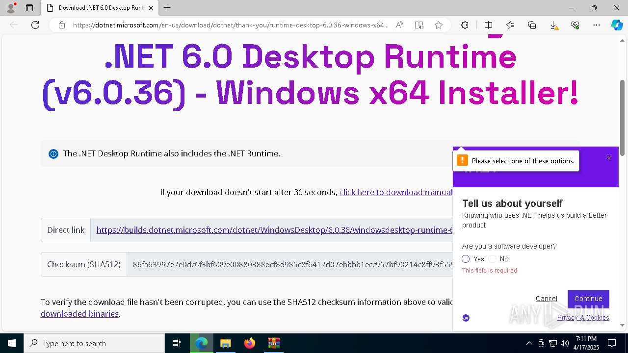The height and width of the screenshot is (353, 628).
Task: Show hidden system tray icons
Action: tap(529, 343)
